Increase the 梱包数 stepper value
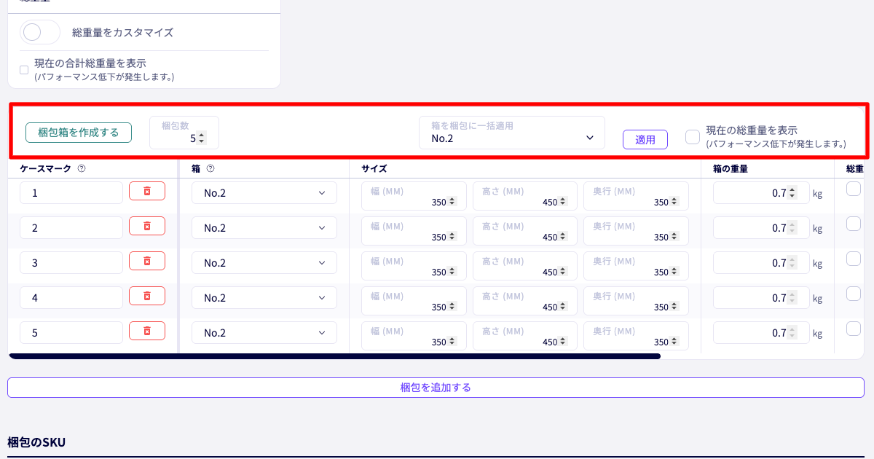The height and width of the screenshot is (459, 874). coord(202,135)
